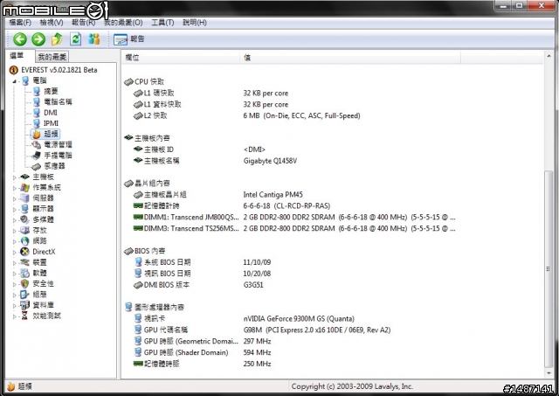Expand the 網路 tree node

pyautogui.click(x=14, y=241)
